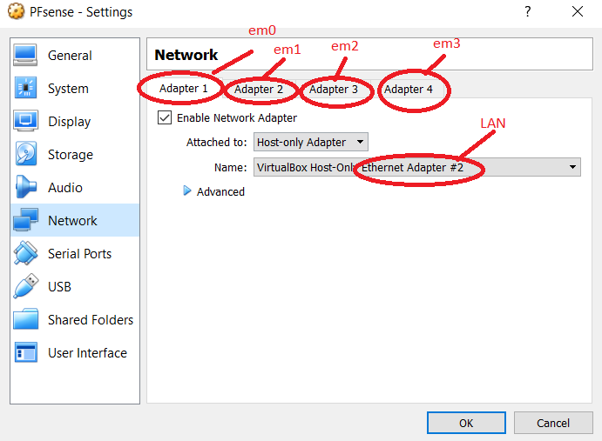Close the PFsense Settings dialog
Screen dimensions: 602x441
click(x=578, y=11)
